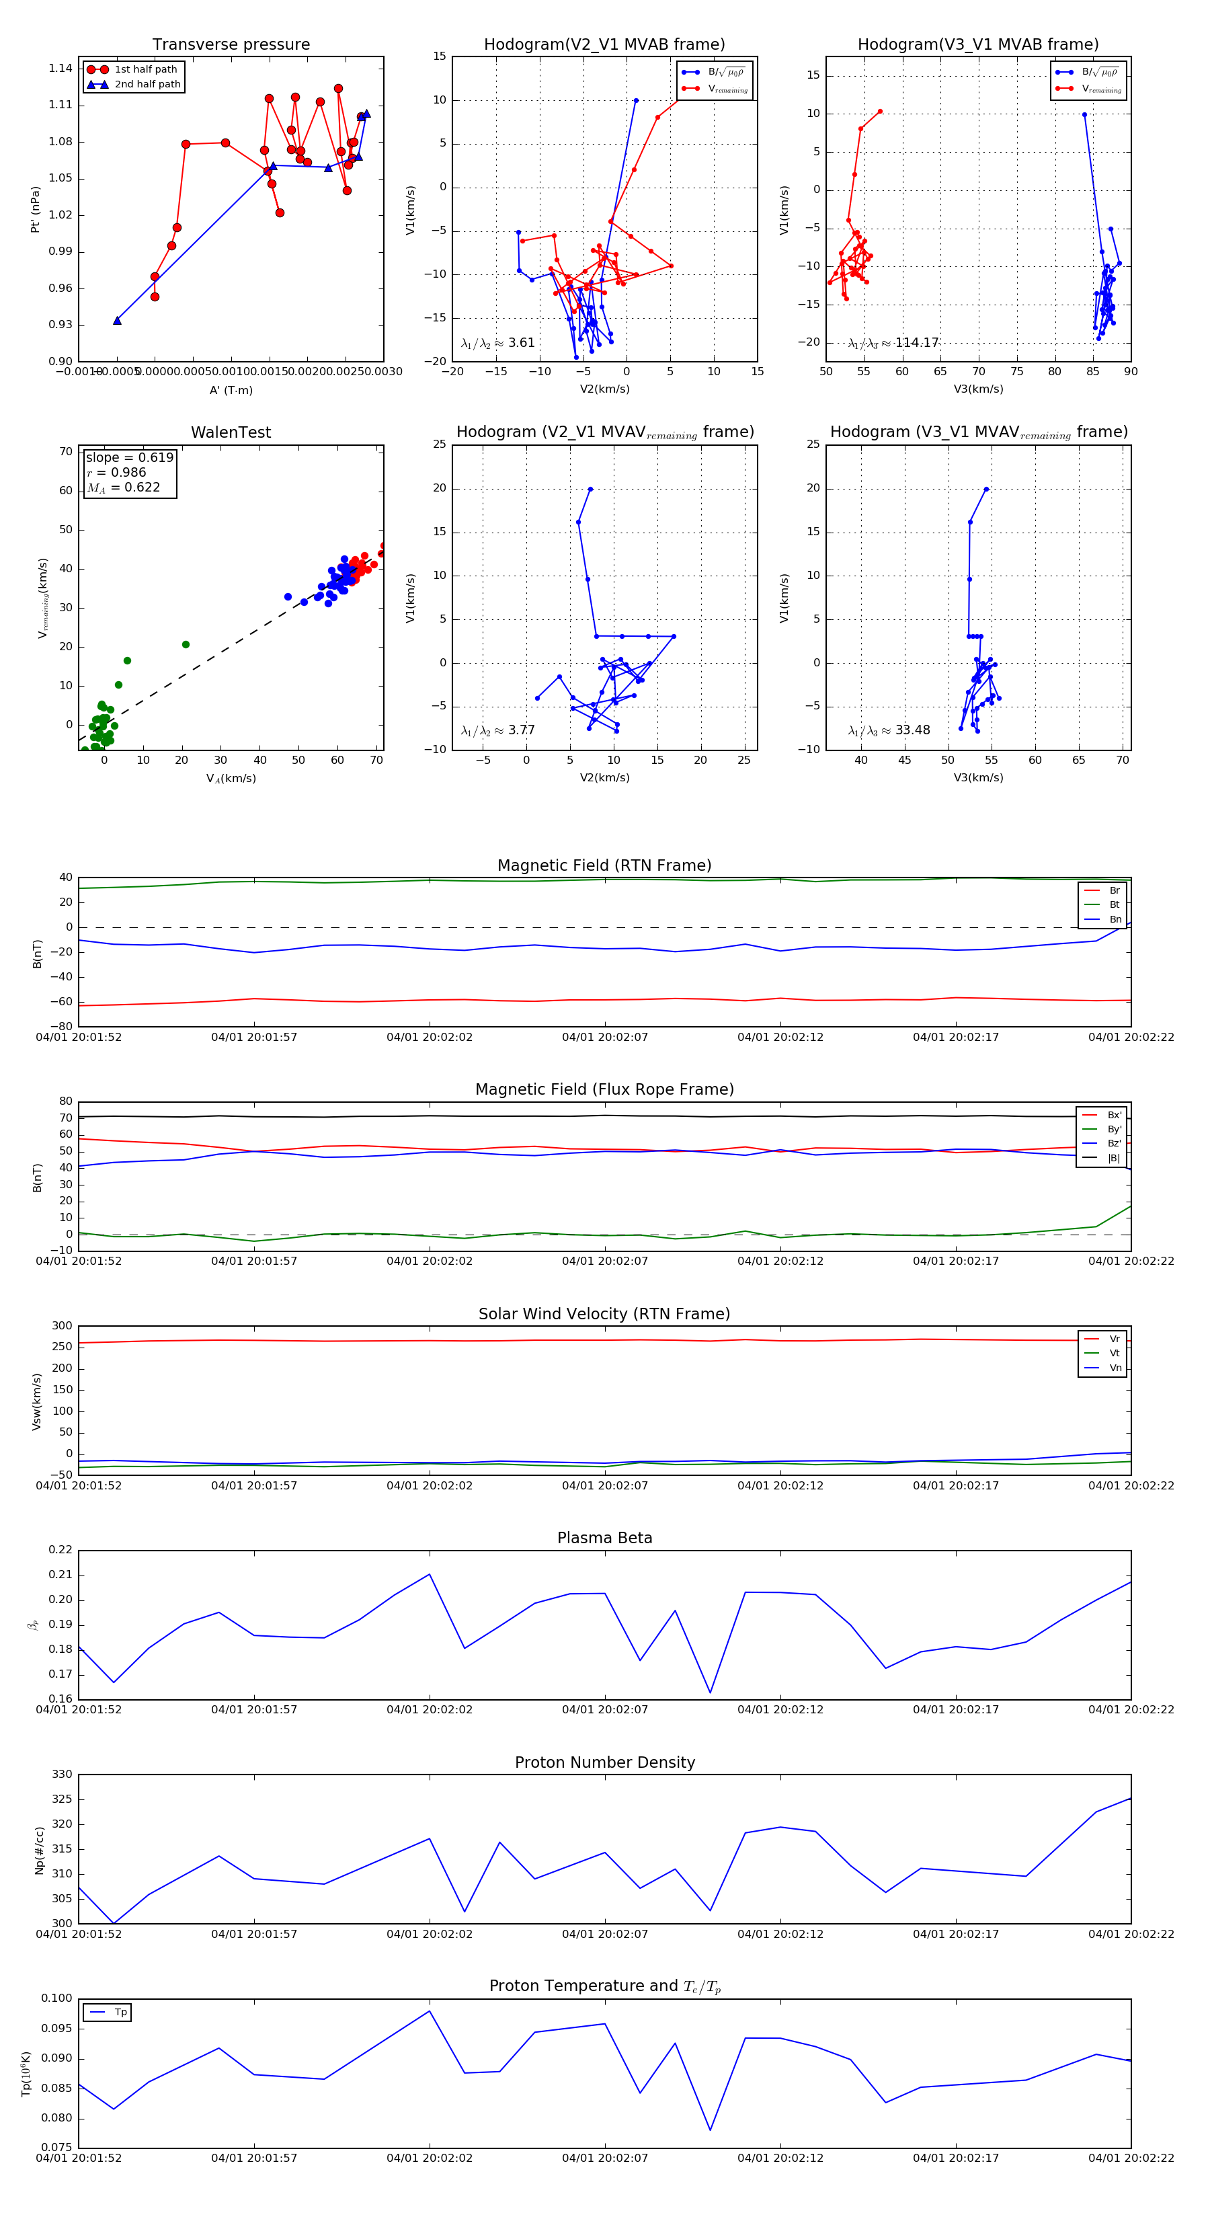Click the 'V_A(km/s)' x-axis label
Image resolution: width=1210 pixels, height=2219 pixels.
[231, 779]
